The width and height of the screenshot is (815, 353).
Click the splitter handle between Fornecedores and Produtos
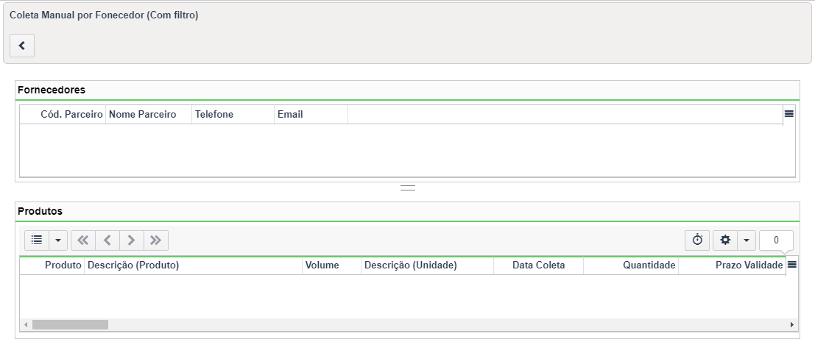coord(408,188)
